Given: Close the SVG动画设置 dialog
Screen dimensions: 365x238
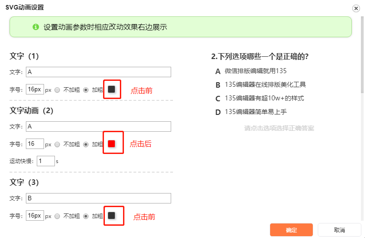Looking at the screenshot, I should tap(355, 8).
